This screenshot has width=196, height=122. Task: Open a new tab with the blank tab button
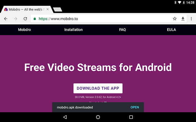click(x=58, y=9)
